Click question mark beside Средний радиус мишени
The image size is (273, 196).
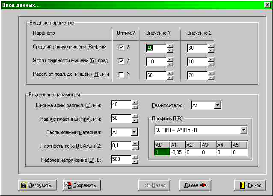pos(128,47)
